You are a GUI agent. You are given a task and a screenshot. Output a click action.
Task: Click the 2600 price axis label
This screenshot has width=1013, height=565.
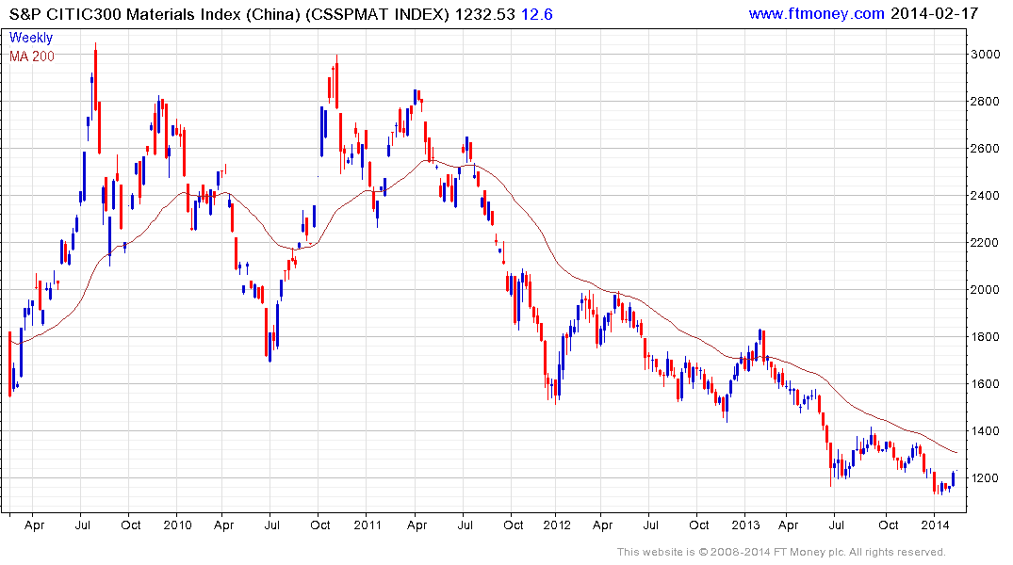pos(986,149)
